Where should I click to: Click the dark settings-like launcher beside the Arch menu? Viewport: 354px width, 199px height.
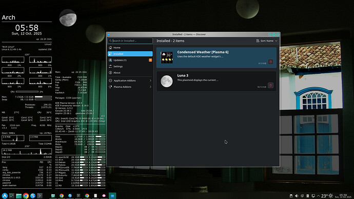(12, 196)
